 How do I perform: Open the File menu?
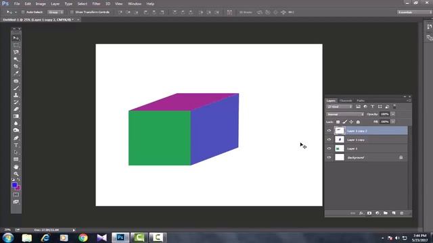click(x=17, y=4)
